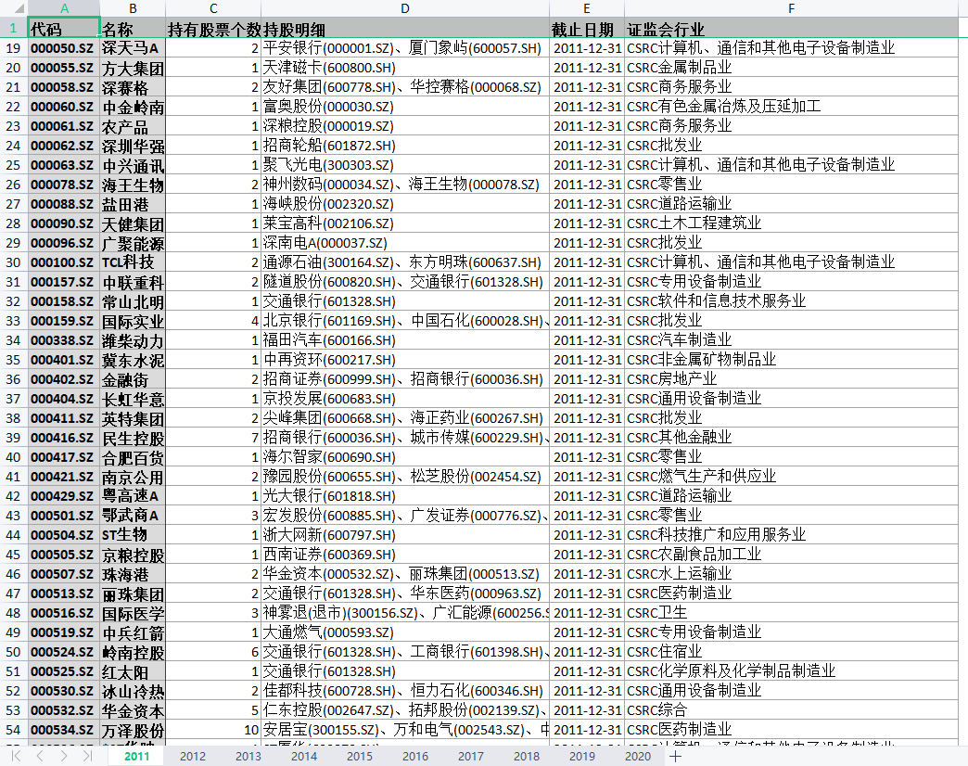The height and width of the screenshot is (766, 968).
Task: Switch to the 2015 sheet tab
Action: pos(360,756)
